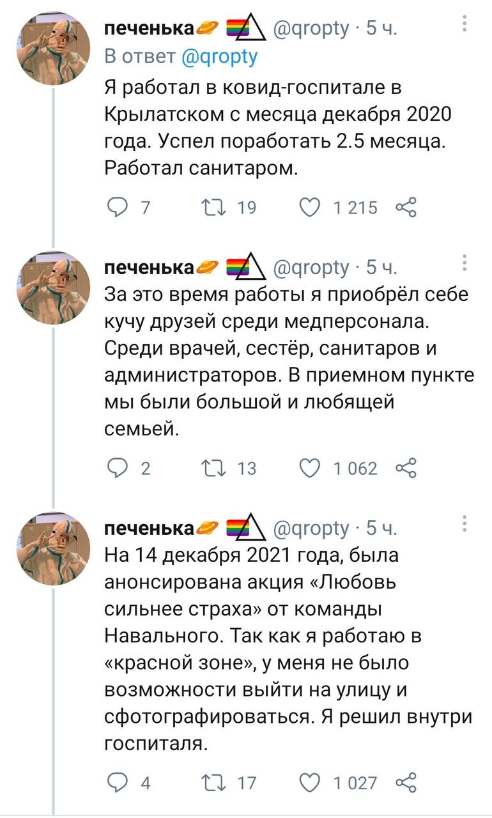
Task: Retweet the first tweet with 19 retweets
Action: 210,207
